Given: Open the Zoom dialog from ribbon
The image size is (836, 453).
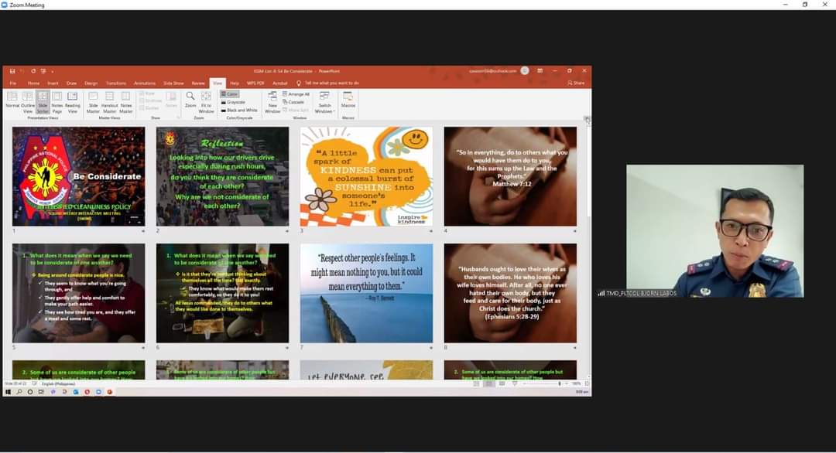Looking at the screenshot, I should click(x=190, y=100).
